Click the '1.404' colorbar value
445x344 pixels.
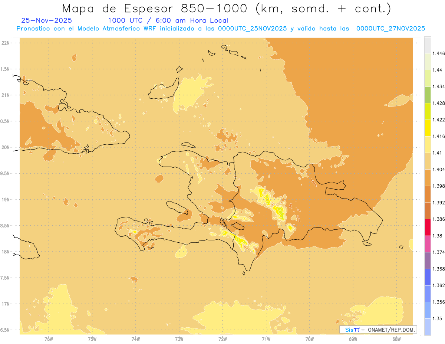tap(439, 170)
